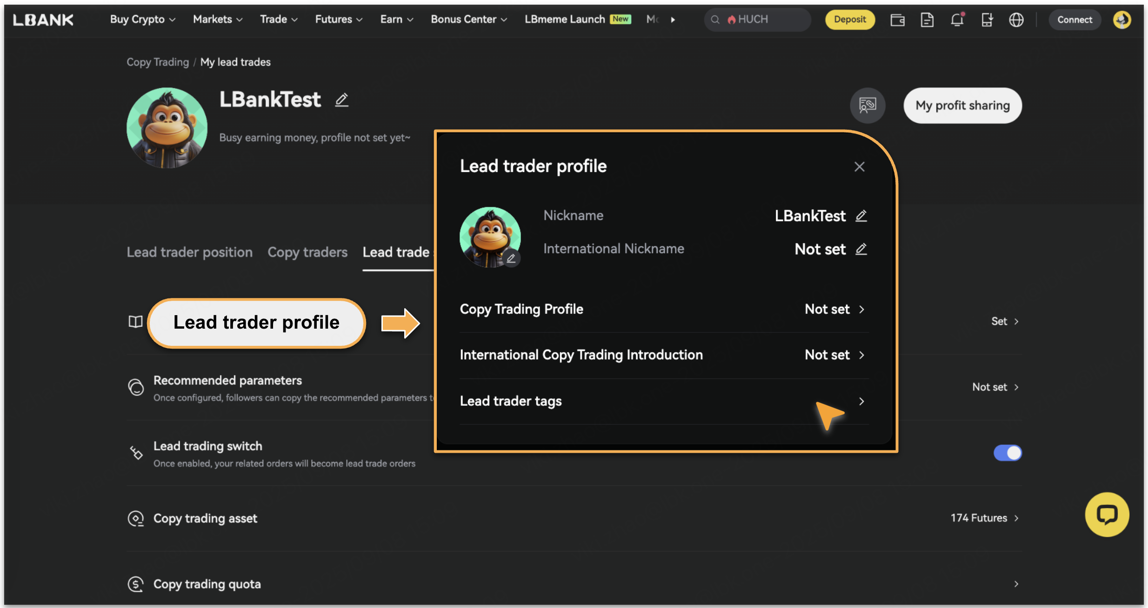
Task: Click the yellow Deposit button
Action: pos(849,20)
